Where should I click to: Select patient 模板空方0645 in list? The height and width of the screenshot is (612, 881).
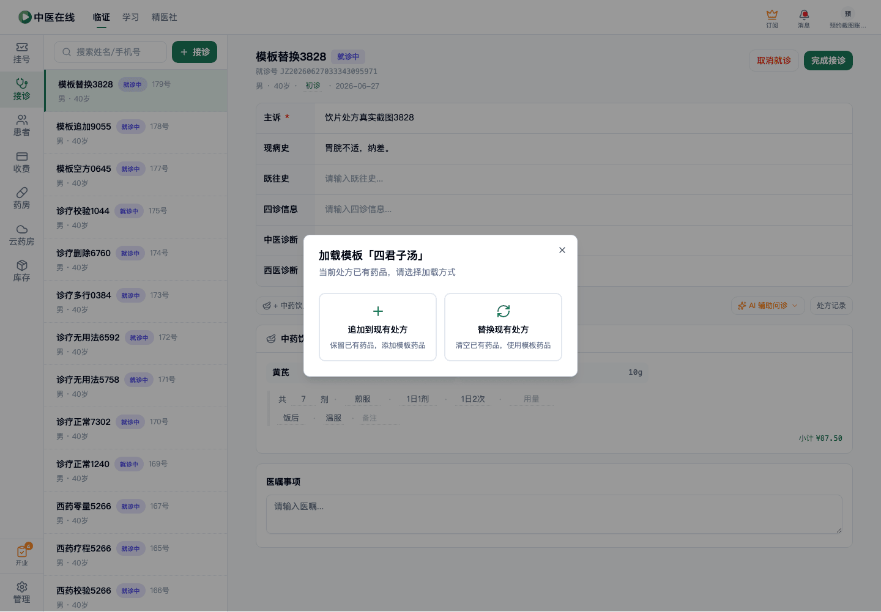136,175
